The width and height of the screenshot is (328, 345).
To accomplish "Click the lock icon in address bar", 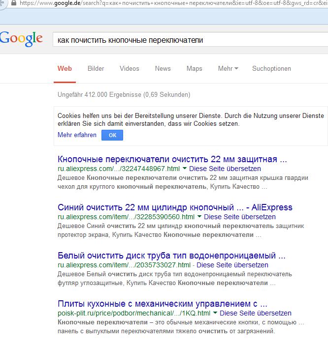I will [14, 3].
